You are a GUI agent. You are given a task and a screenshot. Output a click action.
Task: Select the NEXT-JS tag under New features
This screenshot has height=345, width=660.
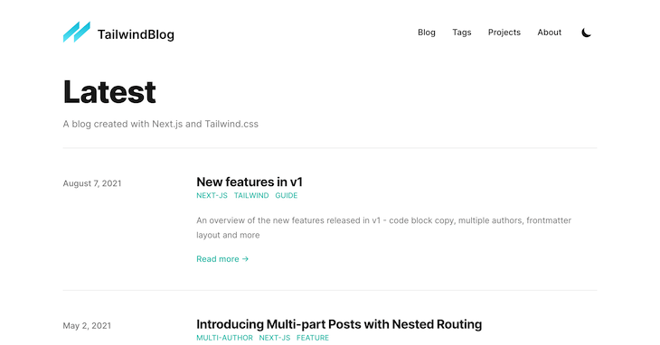212,195
